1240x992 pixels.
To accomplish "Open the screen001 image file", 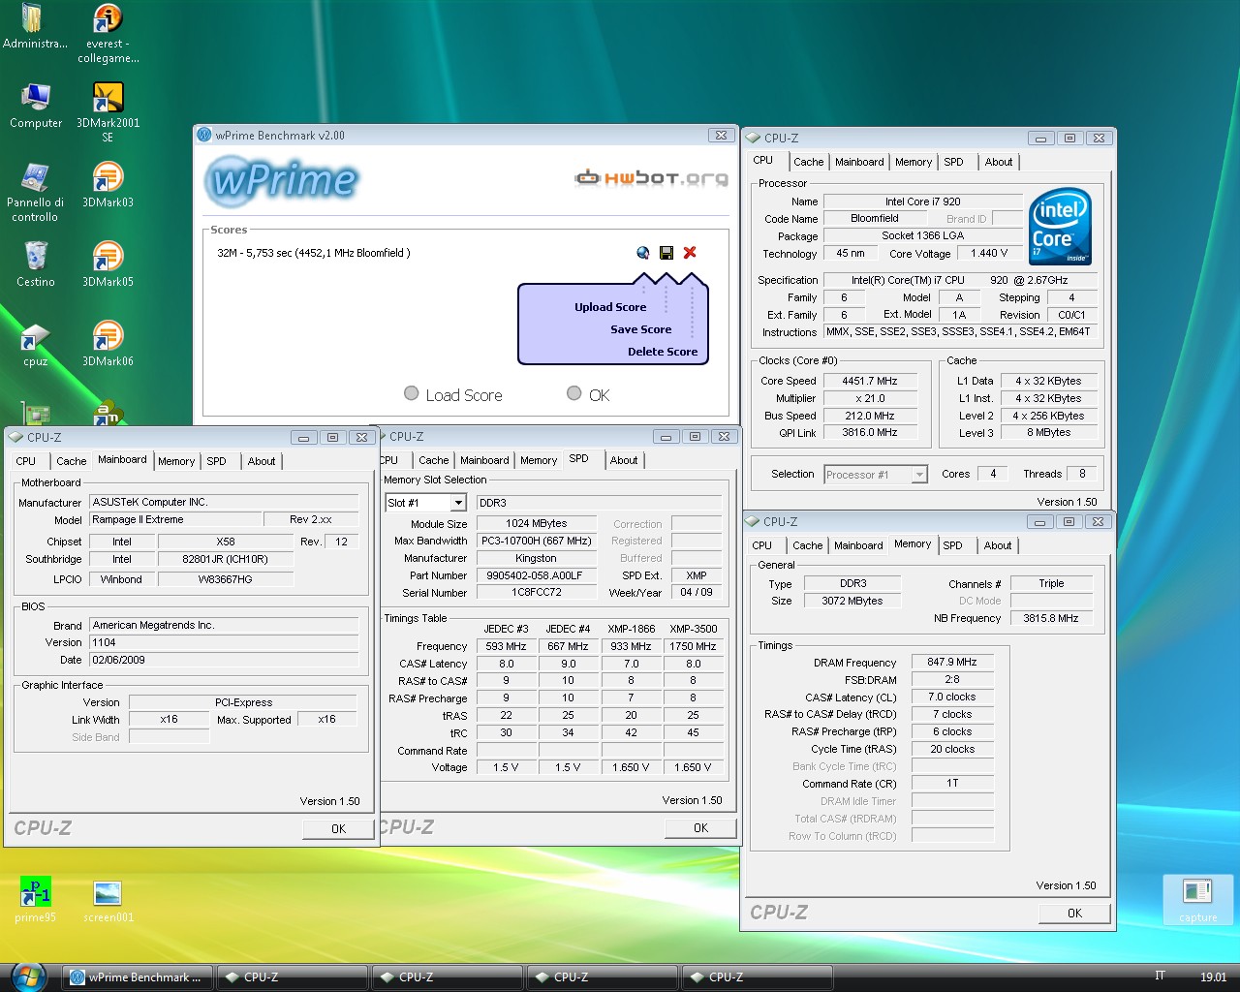I will click(x=108, y=900).
